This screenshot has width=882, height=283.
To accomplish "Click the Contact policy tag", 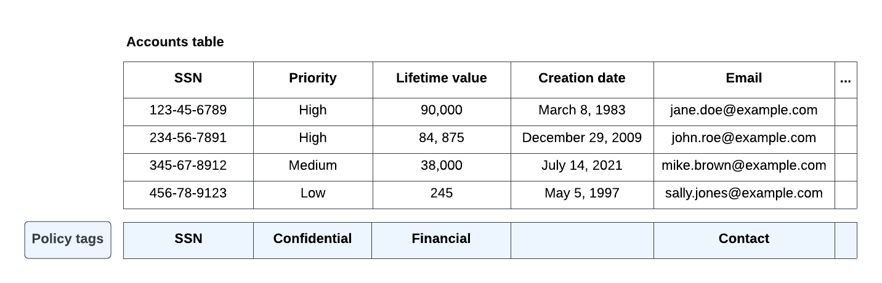I will pyautogui.click(x=743, y=239).
